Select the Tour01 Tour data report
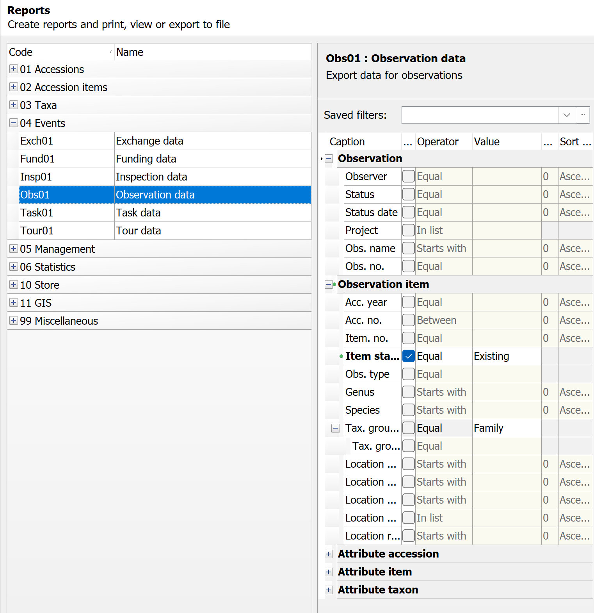This screenshot has height=613, width=594. tap(165, 231)
